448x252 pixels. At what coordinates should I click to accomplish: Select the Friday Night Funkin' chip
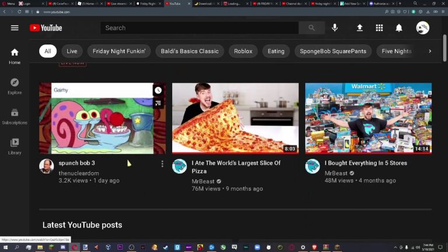point(119,51)
